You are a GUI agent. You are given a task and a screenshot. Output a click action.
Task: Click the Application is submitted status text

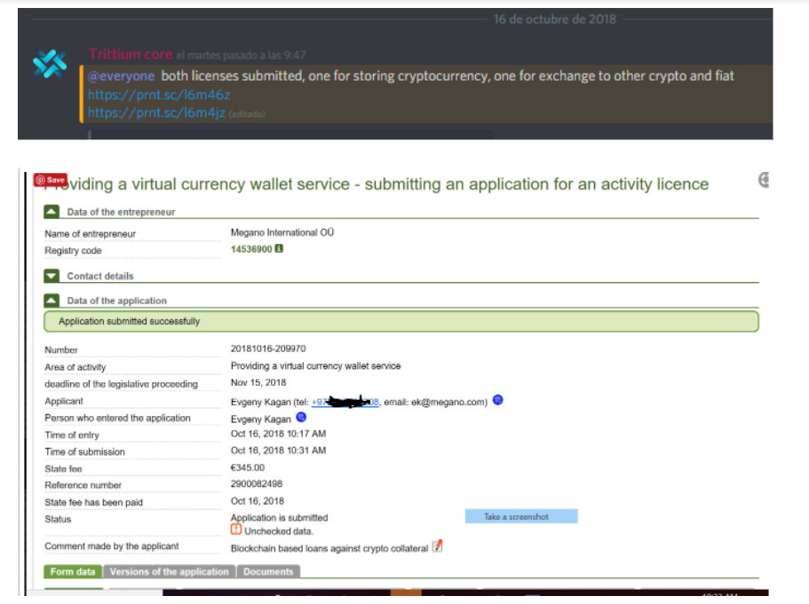(279, 517)
